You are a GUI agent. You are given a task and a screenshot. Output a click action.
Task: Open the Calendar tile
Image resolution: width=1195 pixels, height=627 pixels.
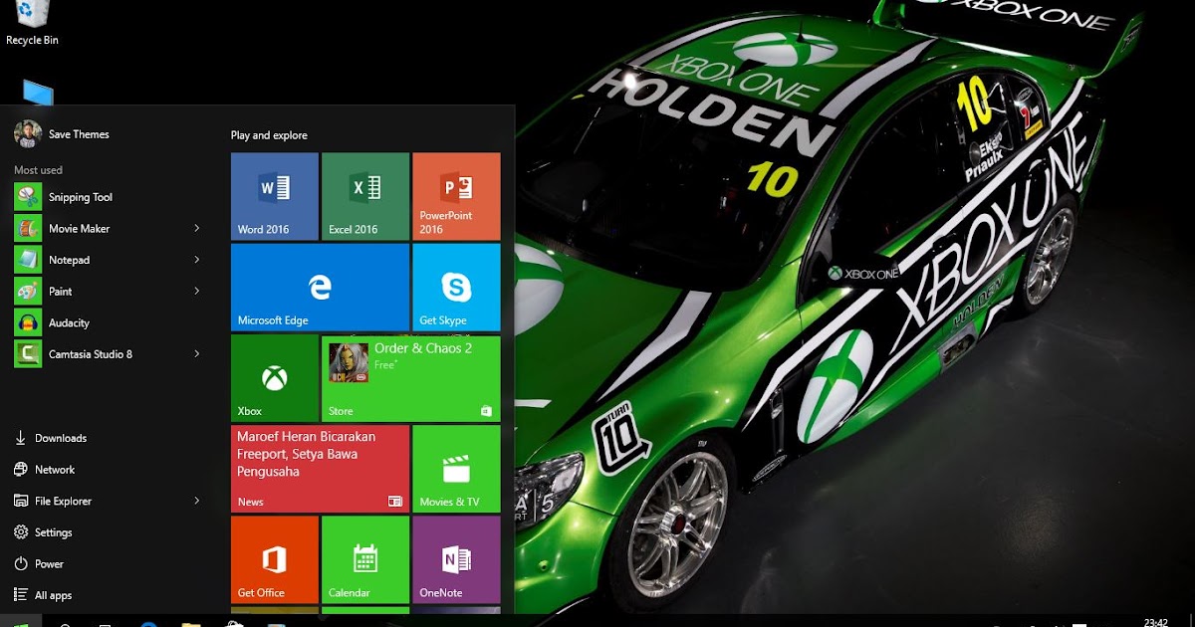[364, 559]
